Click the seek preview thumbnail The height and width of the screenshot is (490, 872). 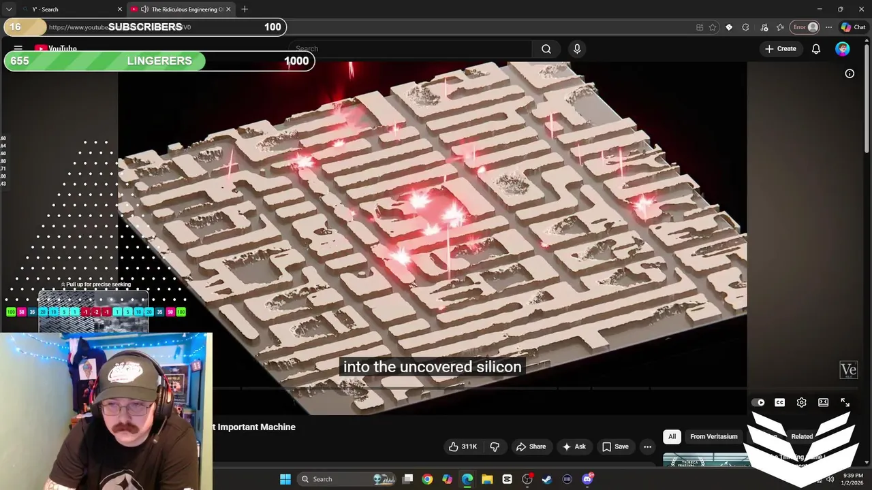pyautogui.click(x=93, y=312)
